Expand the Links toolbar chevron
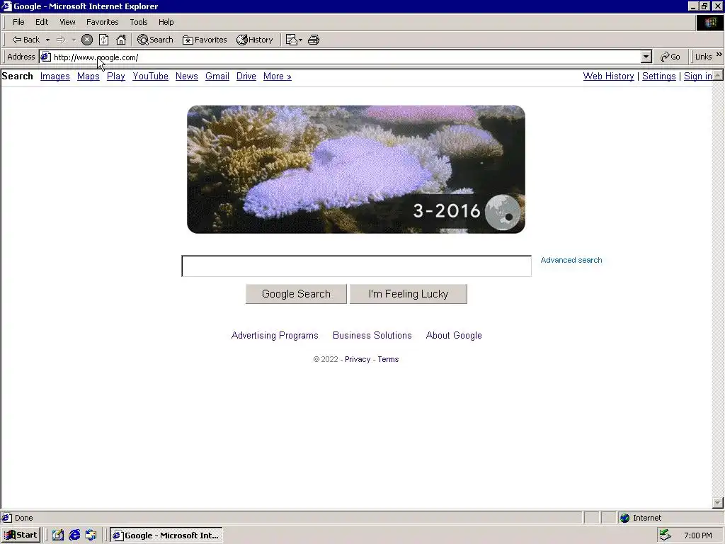This screenshot has height=544, width=725. (719, 55)
